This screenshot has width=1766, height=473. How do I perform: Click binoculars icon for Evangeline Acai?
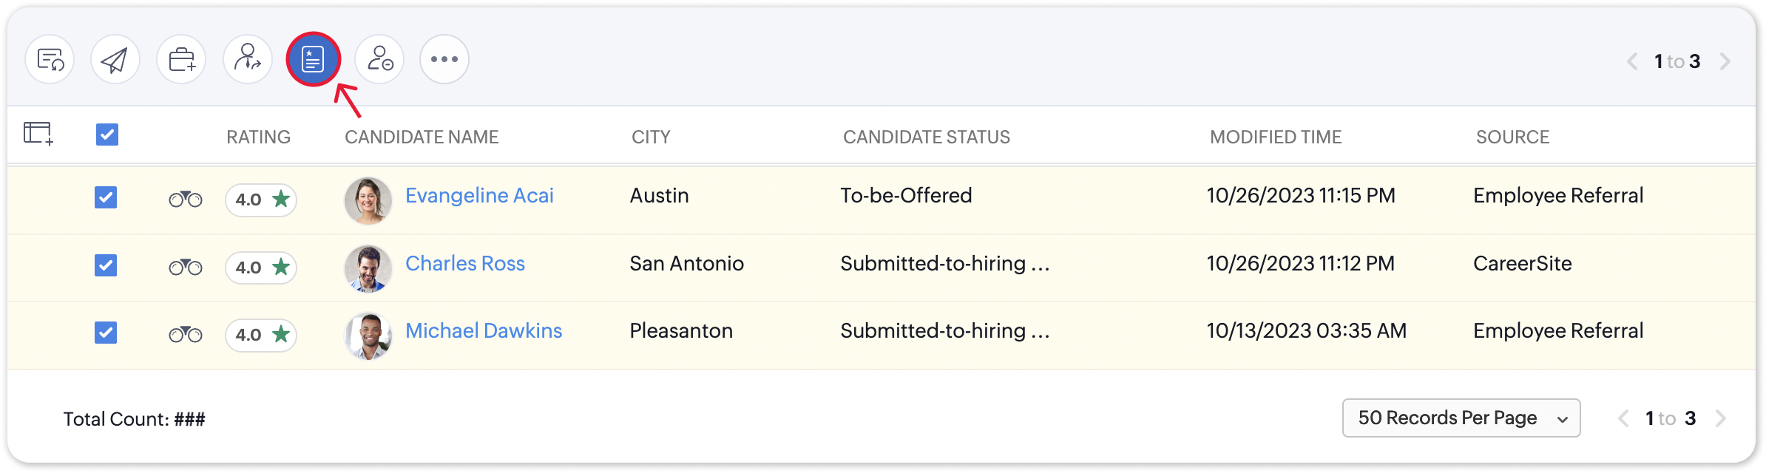coord(185,199)
